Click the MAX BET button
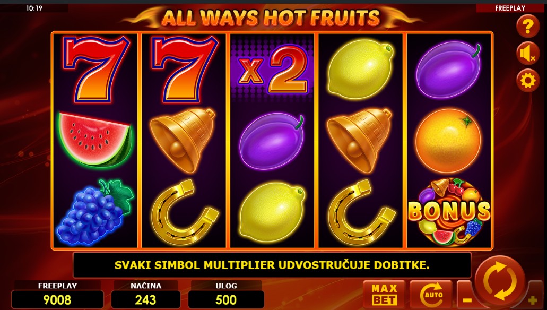This screenshot has height=310, width=547. (385, 295)
